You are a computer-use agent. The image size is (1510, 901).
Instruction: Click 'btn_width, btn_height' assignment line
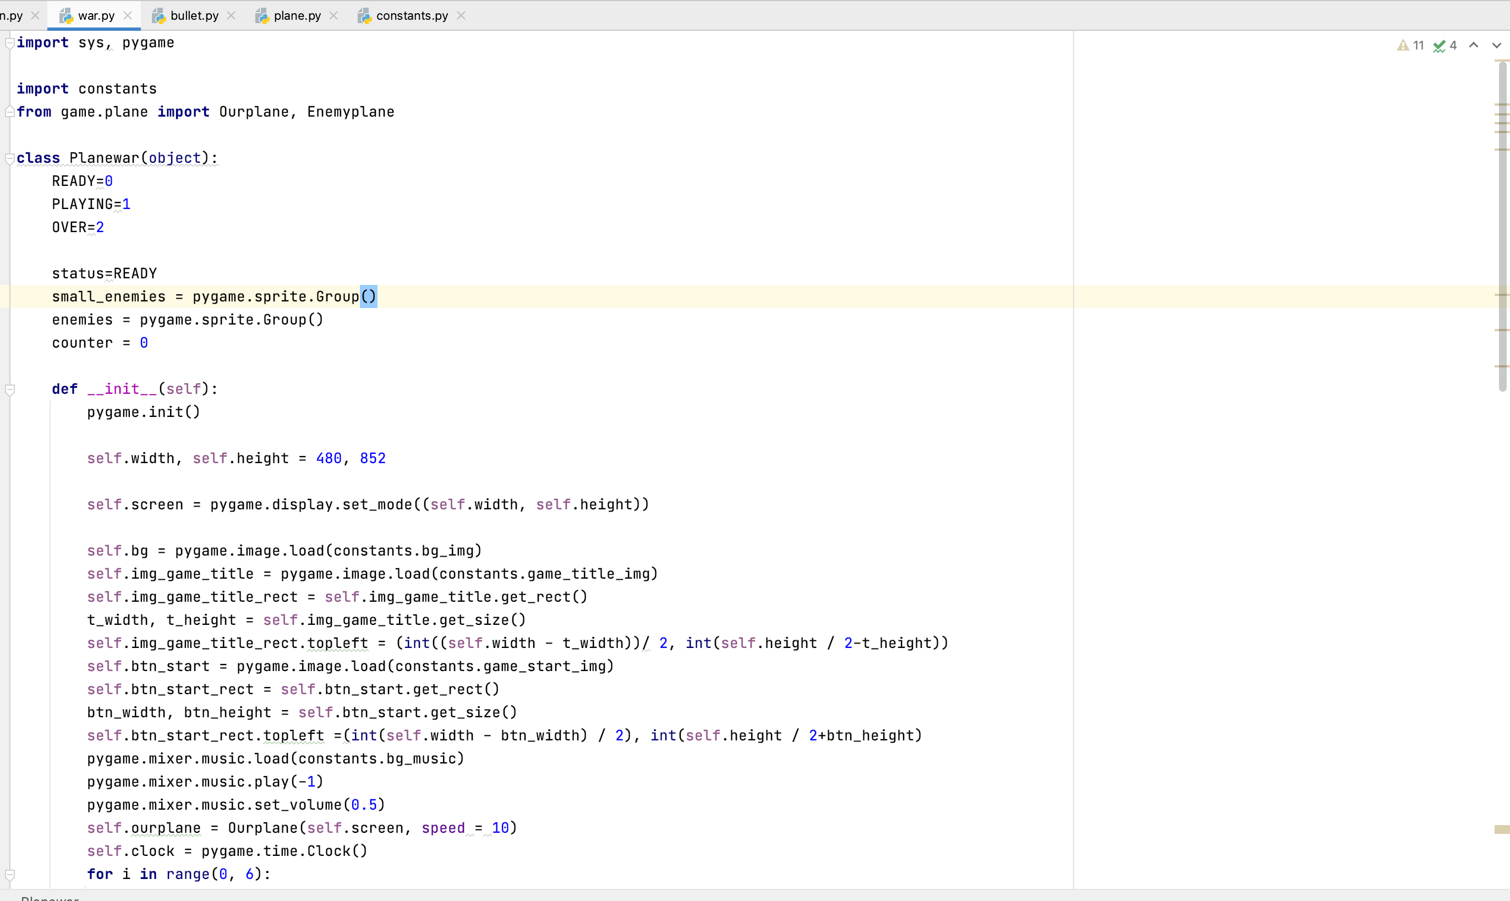pos(302,712)
